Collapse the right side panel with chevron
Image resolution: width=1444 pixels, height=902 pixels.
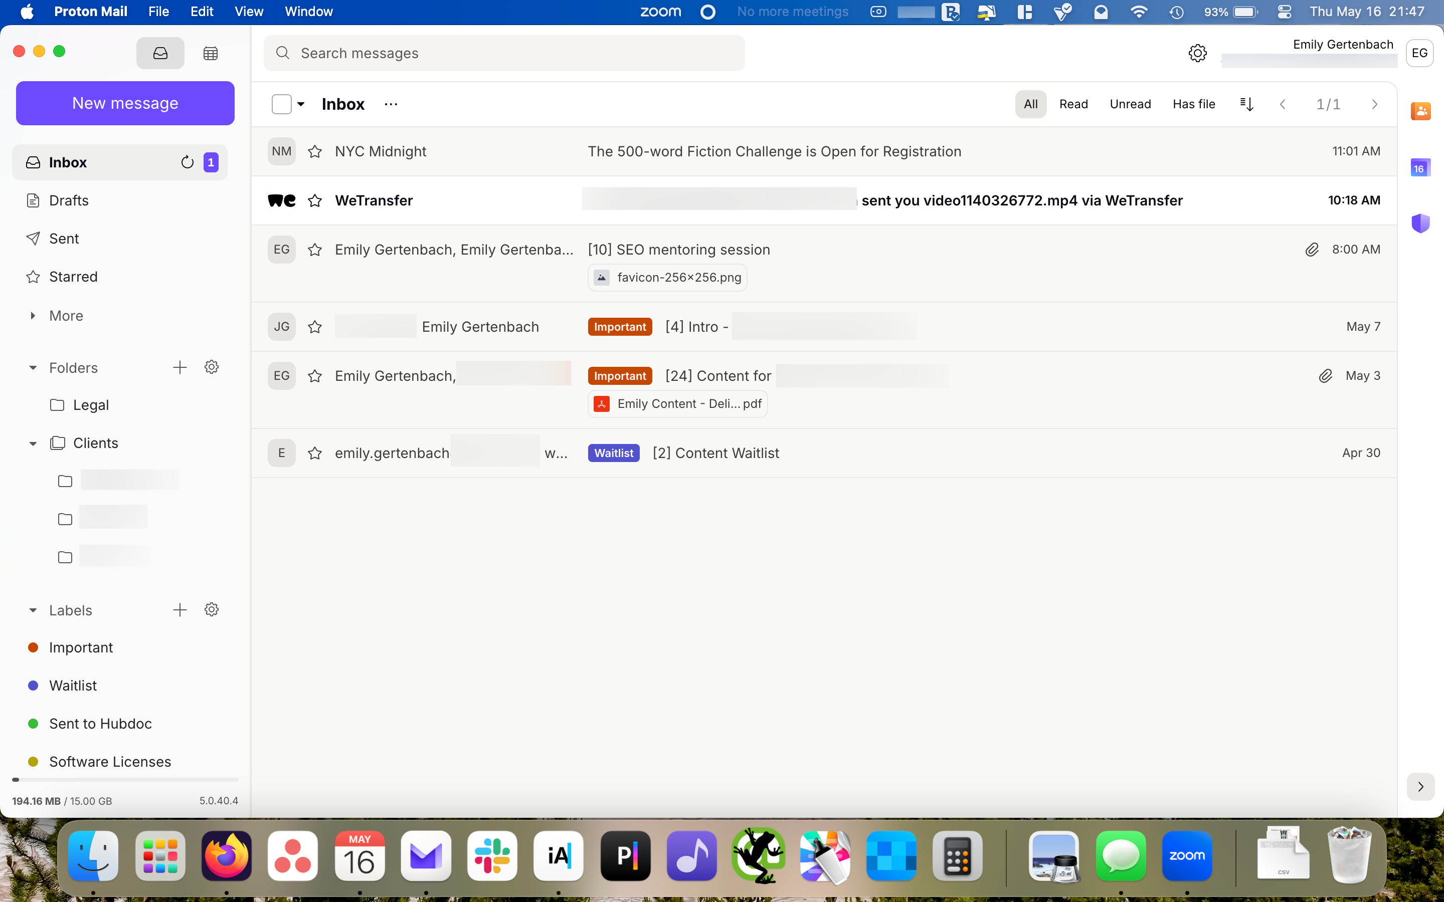[1421, 787]
